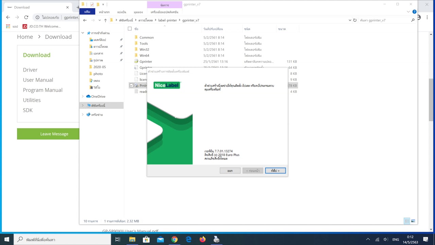Click the magnifier icon in Explorer search box
Viewport: 435px width, 245px height.
(413, 20)
